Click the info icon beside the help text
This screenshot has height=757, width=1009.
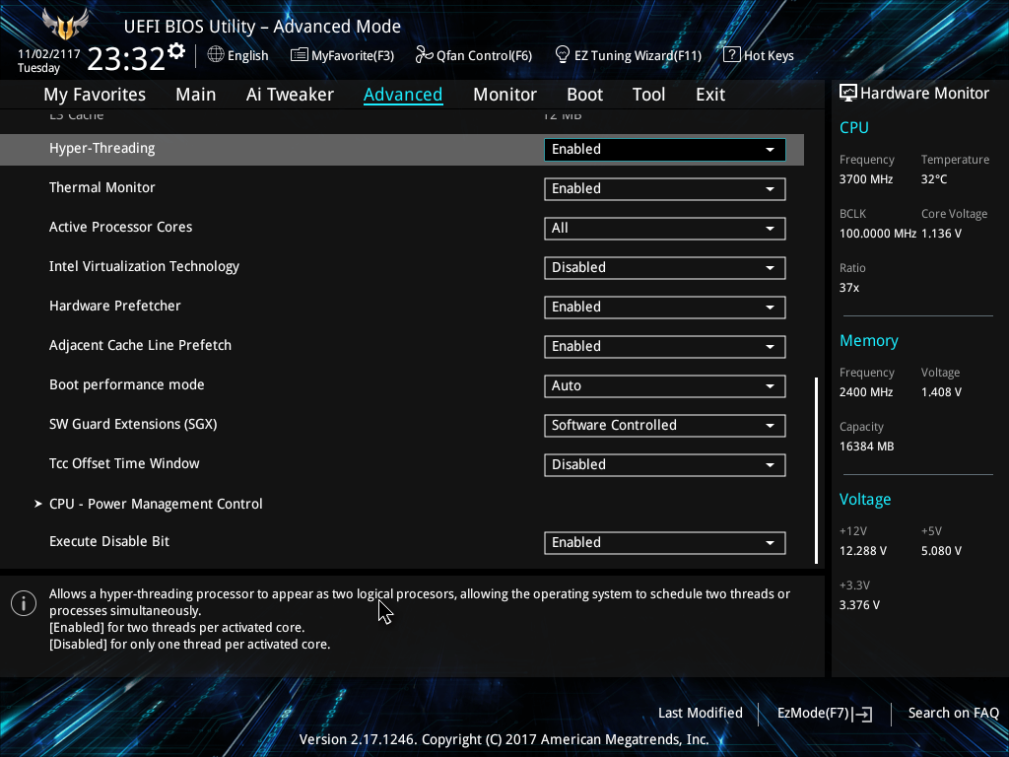point(24,603)
